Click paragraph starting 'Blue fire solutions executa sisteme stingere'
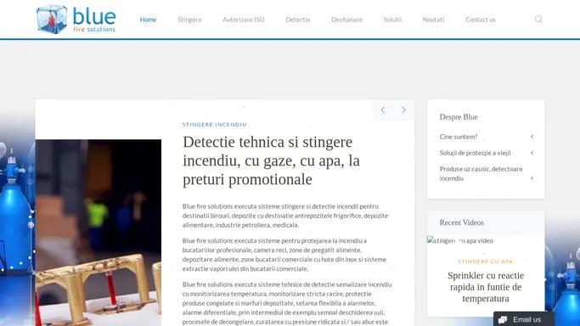Viewport: 580px width, 326px height. coord(285,216)
